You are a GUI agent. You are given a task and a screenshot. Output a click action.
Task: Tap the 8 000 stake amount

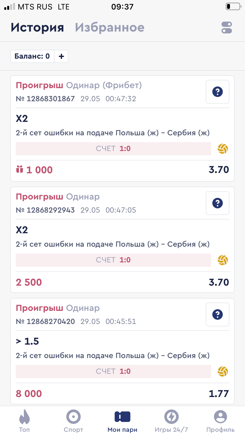(x=29, y=393)
